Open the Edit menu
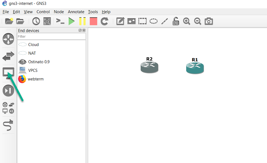The height and width of the screenshot is (163, 267). point(16,12)
